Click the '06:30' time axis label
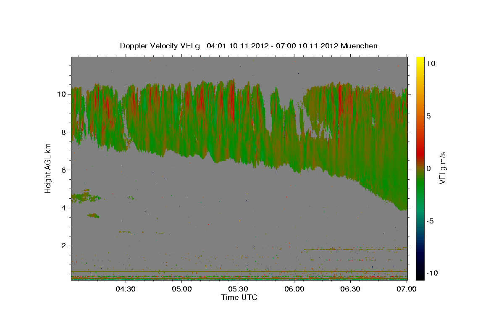504x336 pixels. (x=350, y=289)
